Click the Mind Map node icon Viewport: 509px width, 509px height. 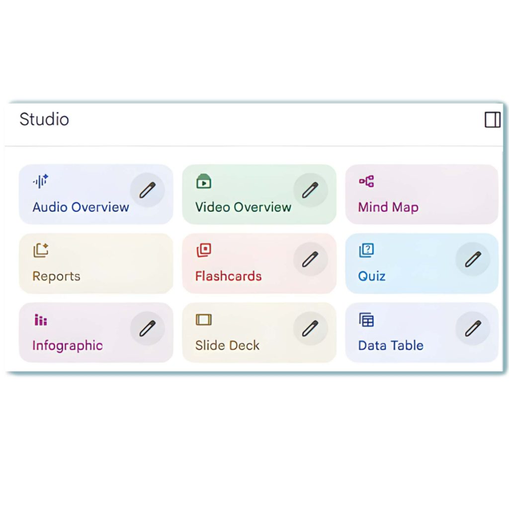(x=366, y=181)
